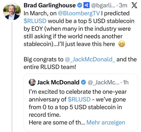Open Brad Garlinghouse's profile picture
Image resolution: width=141 pixels, height=132 pixels.
(x=12, y=12)
